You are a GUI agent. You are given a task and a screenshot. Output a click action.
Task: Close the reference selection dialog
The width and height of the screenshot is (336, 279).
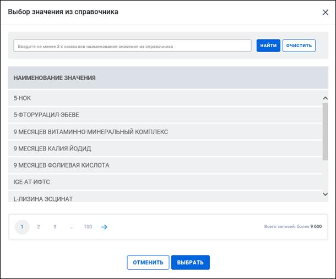(x=325, y=12)
